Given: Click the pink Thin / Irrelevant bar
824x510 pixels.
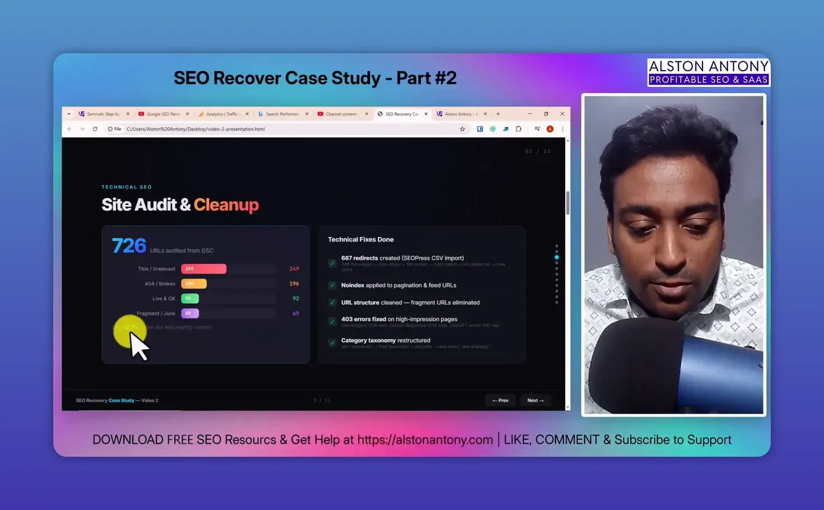Looking at the screenshot, I should tap(204, 269).
